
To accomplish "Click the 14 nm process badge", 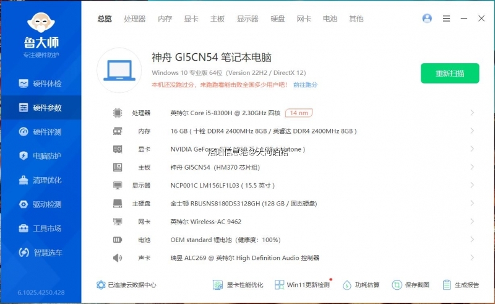I will (x=299, y=113).
